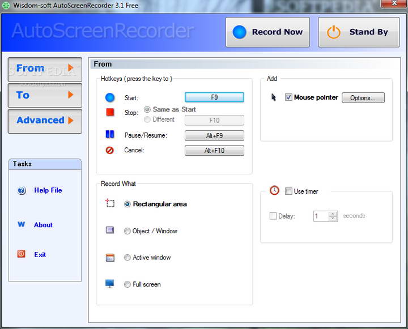The image size is (408, 329).
Task: Increase the Delay seconds spinner
Action: [333, 213]
